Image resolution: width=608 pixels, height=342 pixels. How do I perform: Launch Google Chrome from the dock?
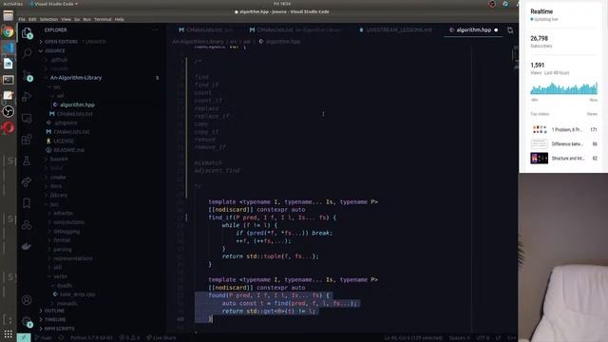coord(9,31)
